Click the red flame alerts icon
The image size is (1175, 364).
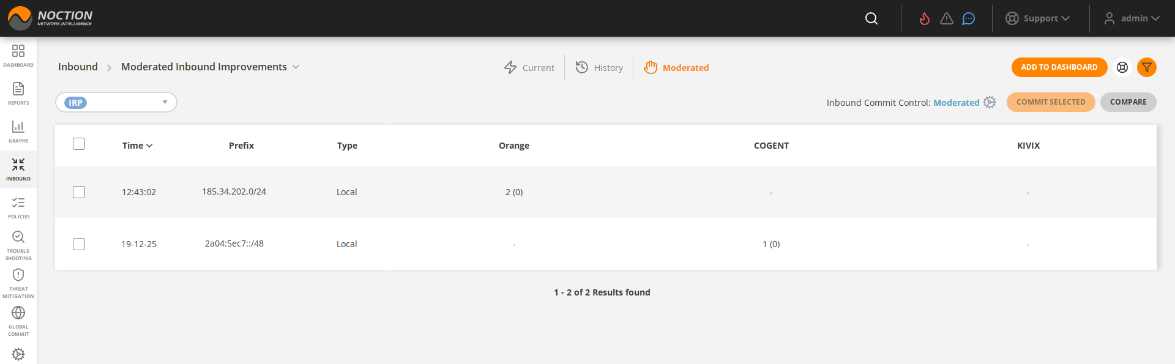point(924,18)
